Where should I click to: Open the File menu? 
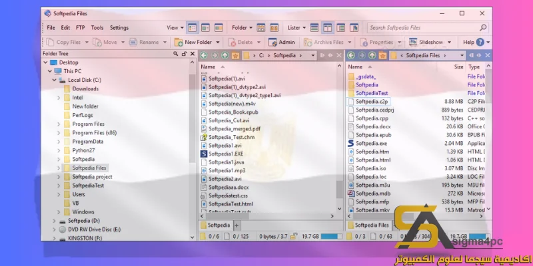51,28
